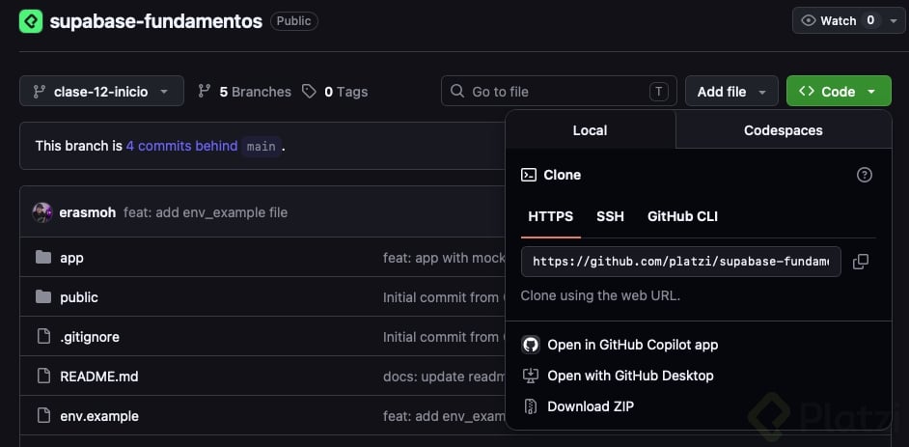Viewport: 909px width, 447px height.
Task: View the 5 Branches link
Action: pos(244,92)
